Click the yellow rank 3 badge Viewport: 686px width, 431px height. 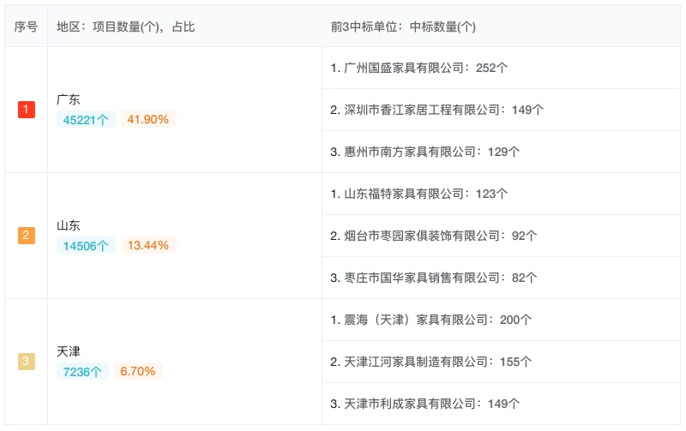point(27,361)
